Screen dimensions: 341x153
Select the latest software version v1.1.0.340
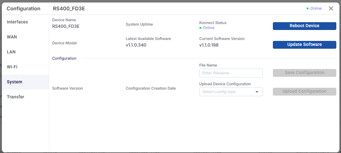[x=136, y=45]
